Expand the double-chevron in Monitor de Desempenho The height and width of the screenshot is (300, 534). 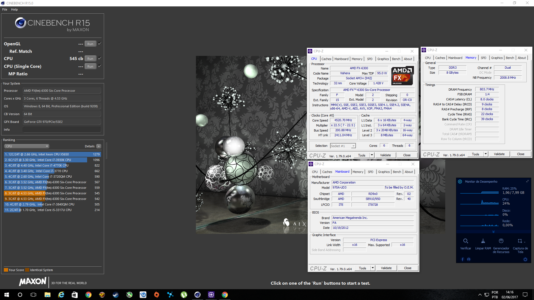(x=493, y=232)
